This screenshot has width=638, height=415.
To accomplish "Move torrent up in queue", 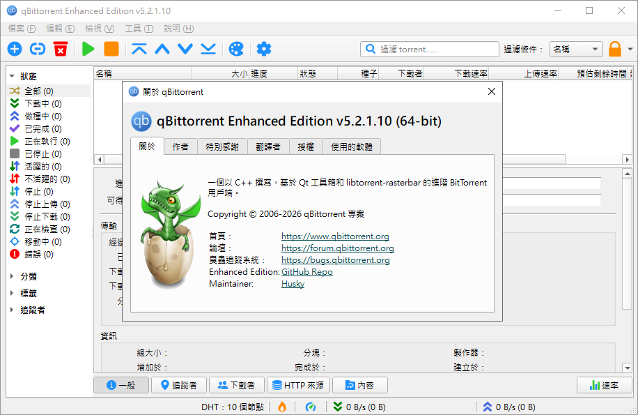I will (x=162, y=50).
